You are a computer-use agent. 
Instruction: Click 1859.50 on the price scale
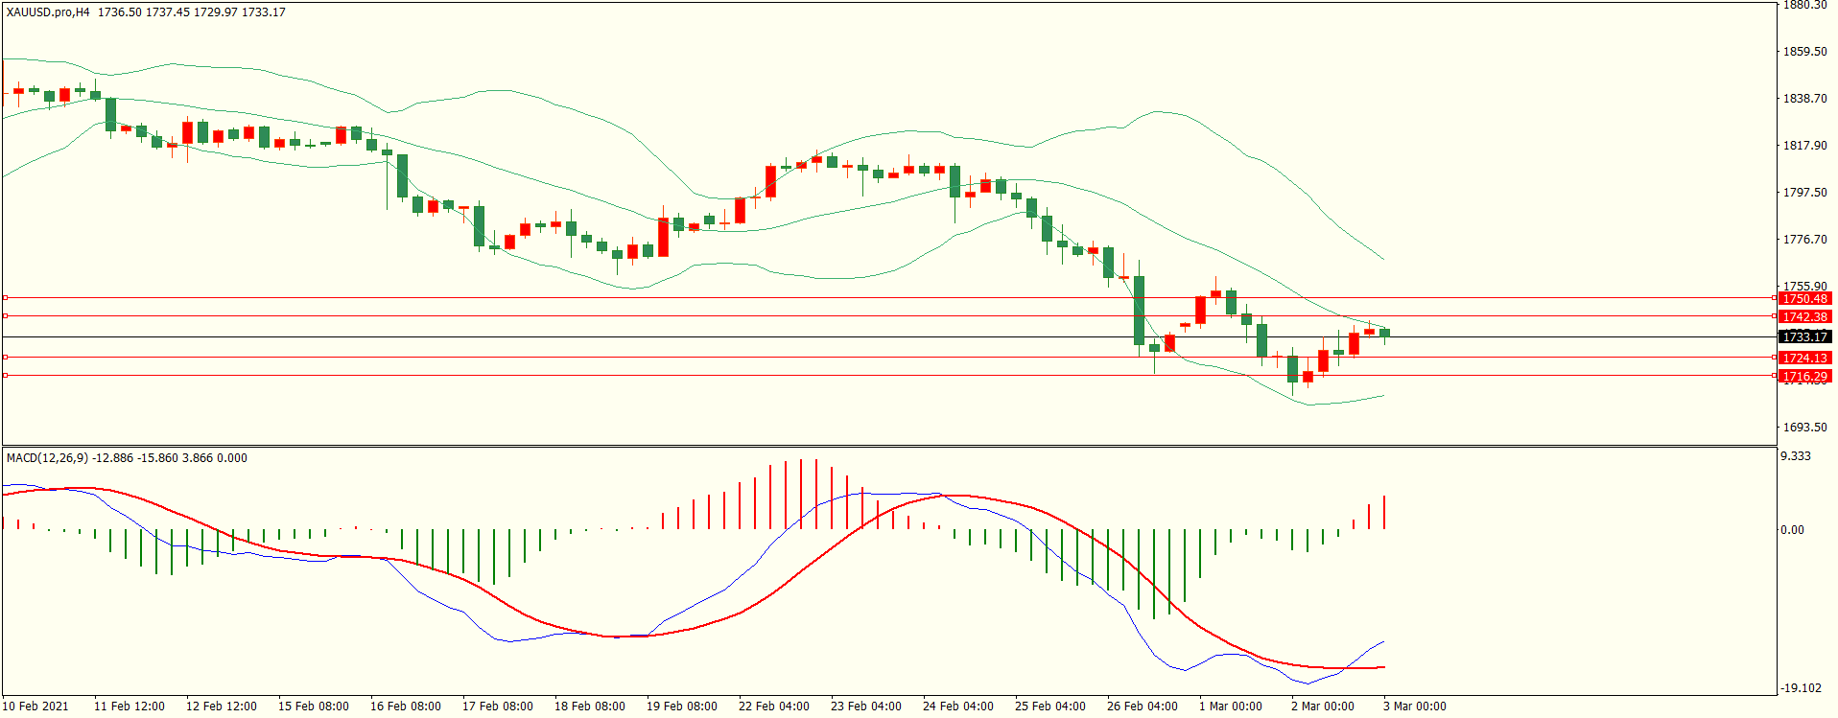1804,52
